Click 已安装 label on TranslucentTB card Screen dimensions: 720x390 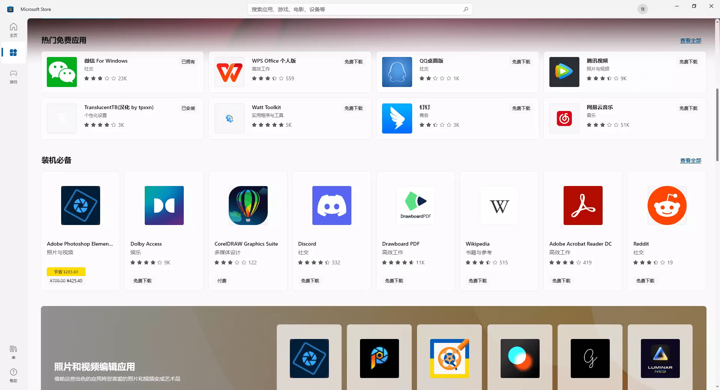click(x=188, y=108)
